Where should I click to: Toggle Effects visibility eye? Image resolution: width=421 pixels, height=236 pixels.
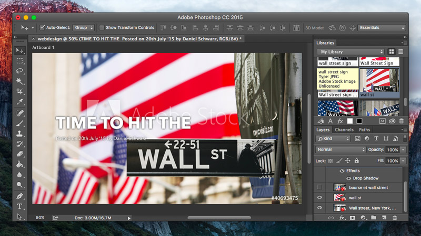[342, 171]
